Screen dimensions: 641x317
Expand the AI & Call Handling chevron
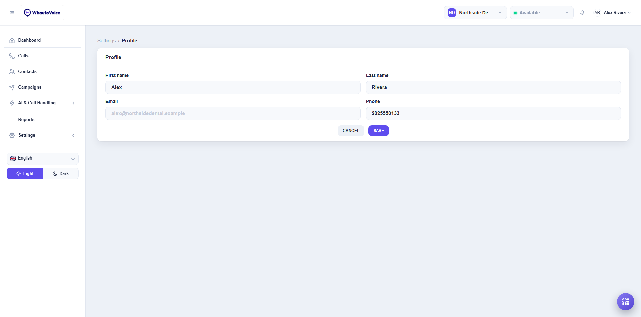coord(73,103)
